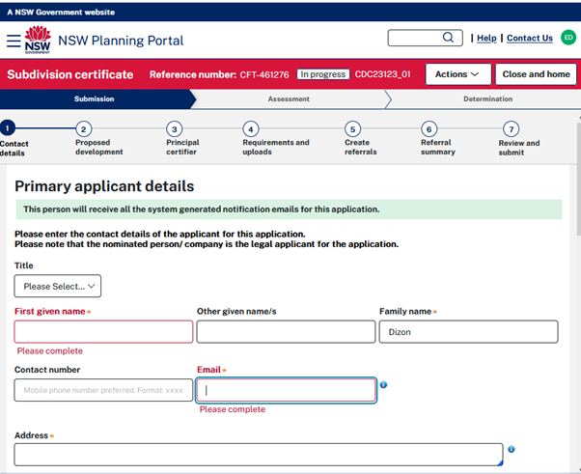This screenshot has height=474, width=581.
Task: Open the hamburger navigation menu
Action: point(14,41)
